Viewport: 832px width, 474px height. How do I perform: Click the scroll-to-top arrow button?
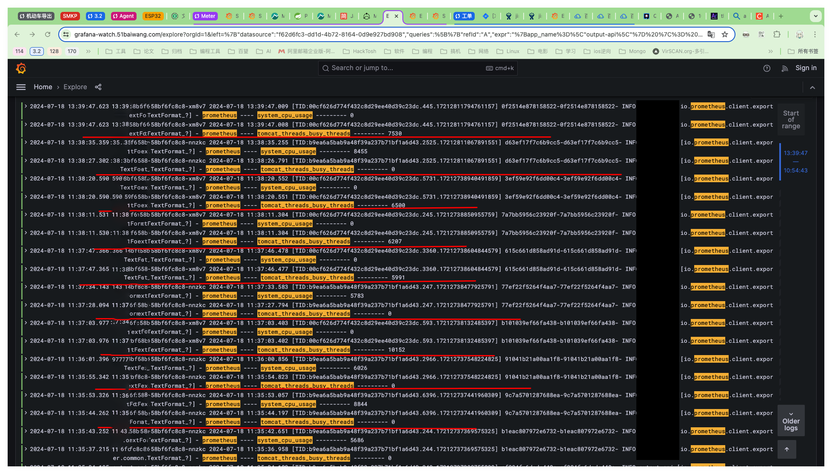(786, 449)
